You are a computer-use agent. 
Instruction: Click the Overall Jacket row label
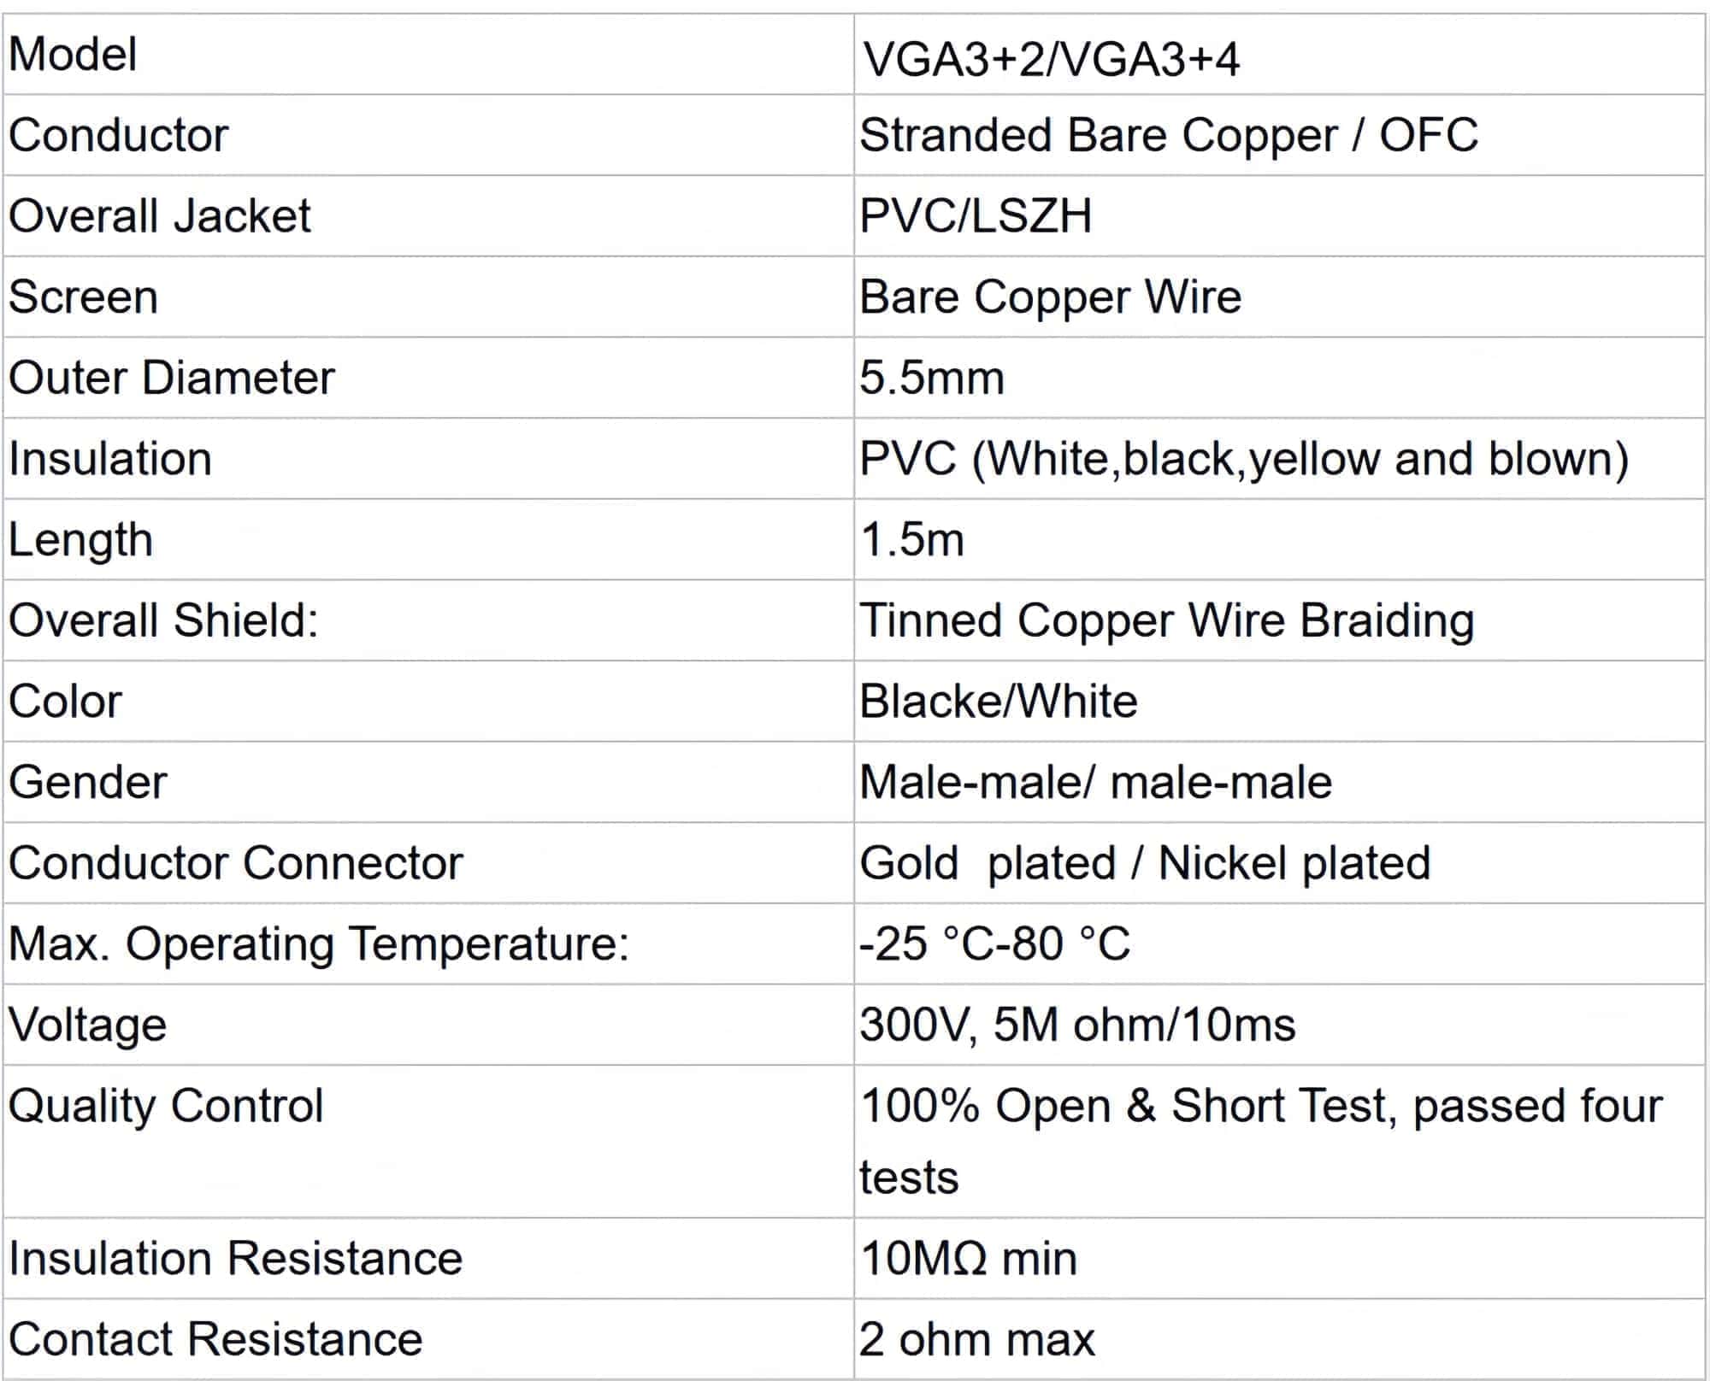(x=160, y=215)
